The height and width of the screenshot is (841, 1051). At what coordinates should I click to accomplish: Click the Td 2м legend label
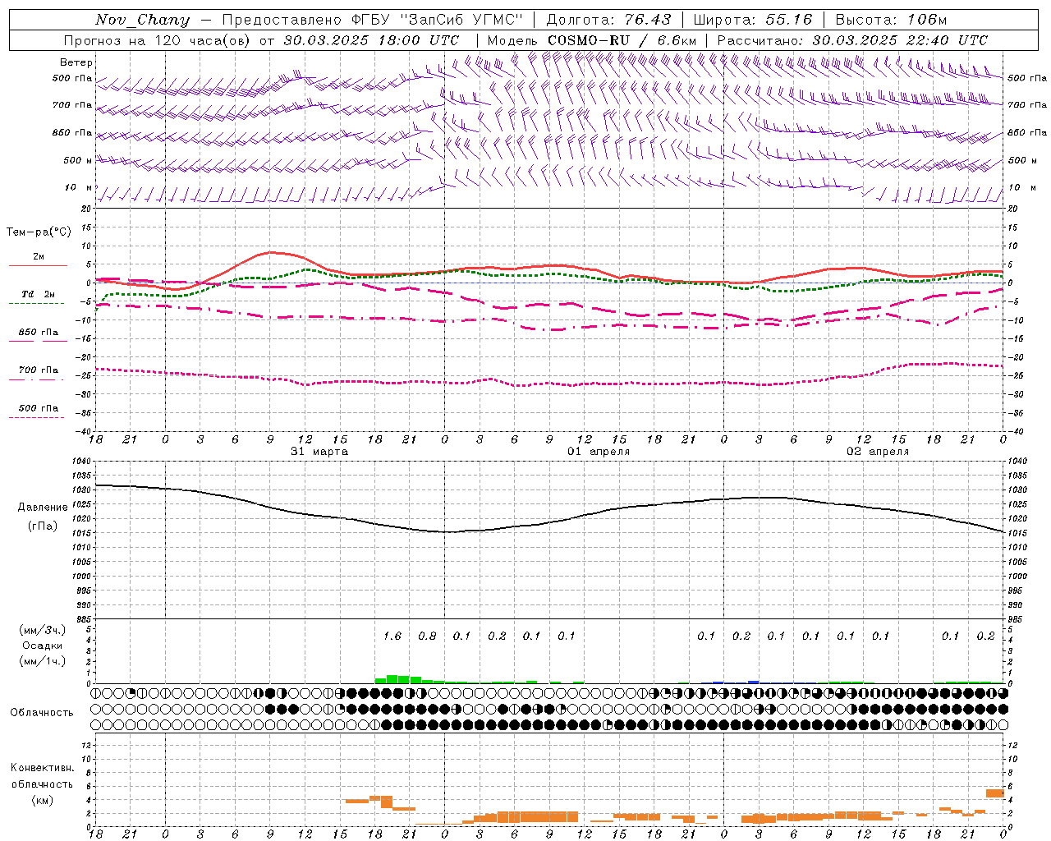click(x=38, y=294)
